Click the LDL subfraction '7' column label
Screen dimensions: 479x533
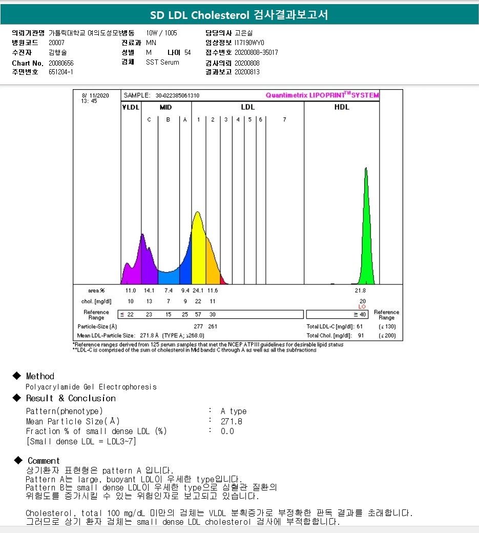[x=284, y=119]
